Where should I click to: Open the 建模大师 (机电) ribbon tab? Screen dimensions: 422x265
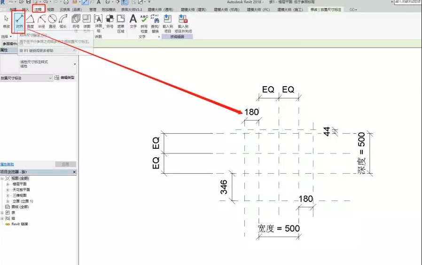click(227, 9)
